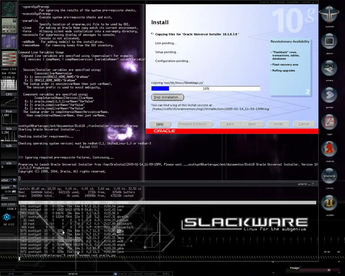Click the blue eye icon in gkrellm

(6, 217)
